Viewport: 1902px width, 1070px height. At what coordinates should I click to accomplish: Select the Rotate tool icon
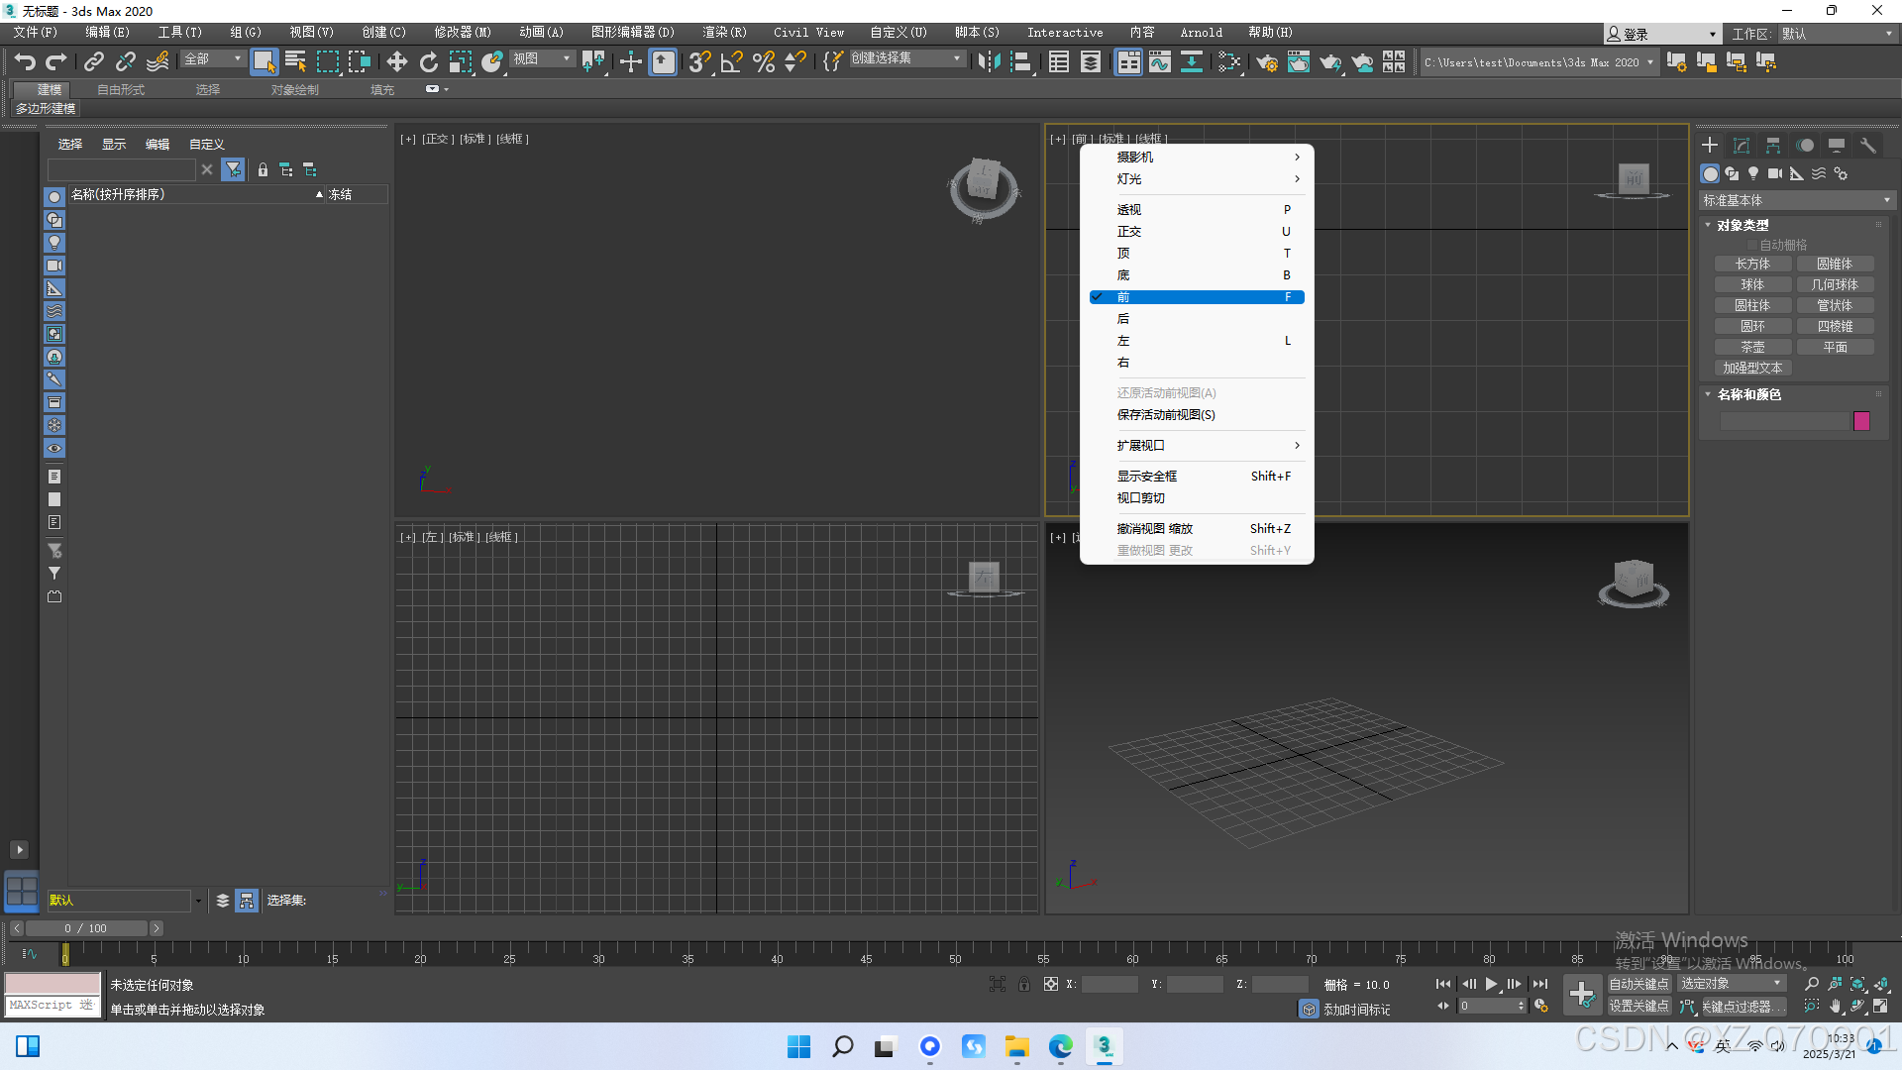(428, 61)
